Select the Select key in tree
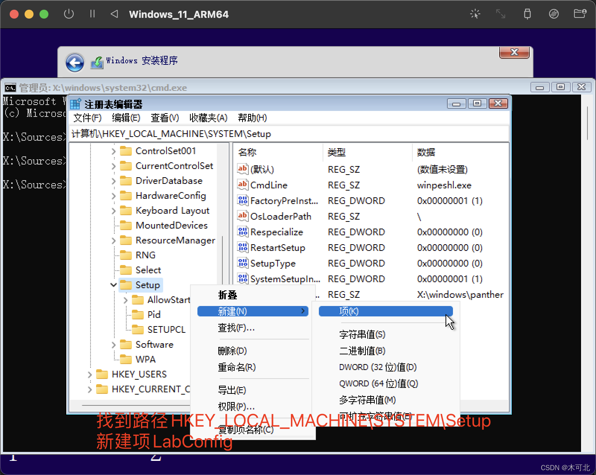 point(148,270)
